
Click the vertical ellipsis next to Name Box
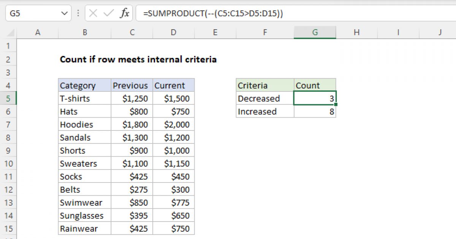(x=78, y=13)
